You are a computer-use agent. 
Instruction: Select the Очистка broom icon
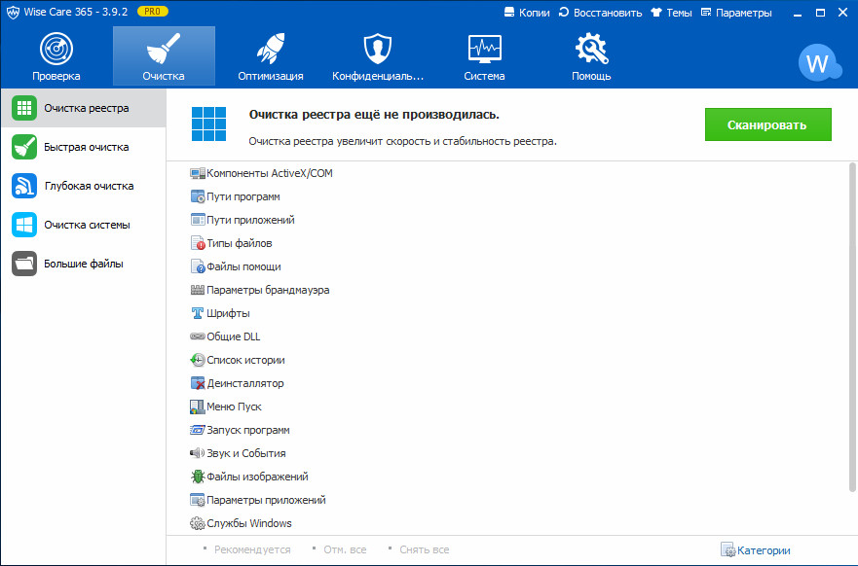(x=164, y=48)
